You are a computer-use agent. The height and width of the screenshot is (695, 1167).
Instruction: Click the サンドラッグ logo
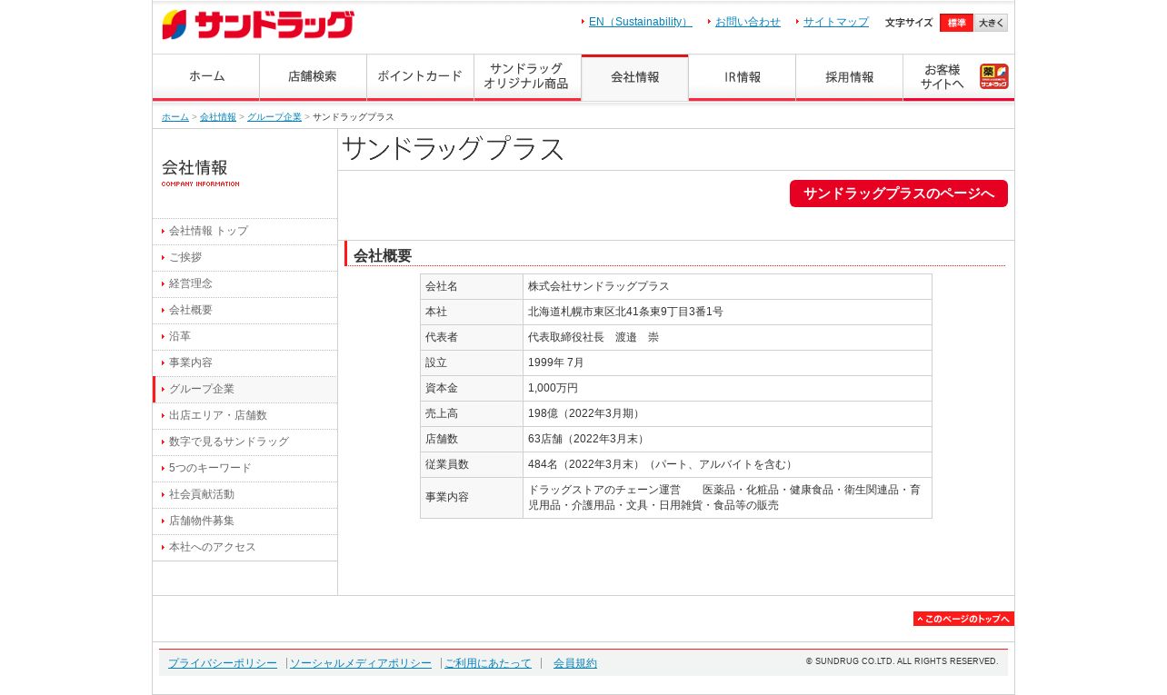click(258, 25)
